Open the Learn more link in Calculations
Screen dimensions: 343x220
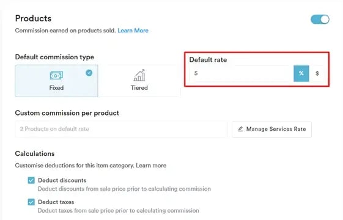click(151, 166)
